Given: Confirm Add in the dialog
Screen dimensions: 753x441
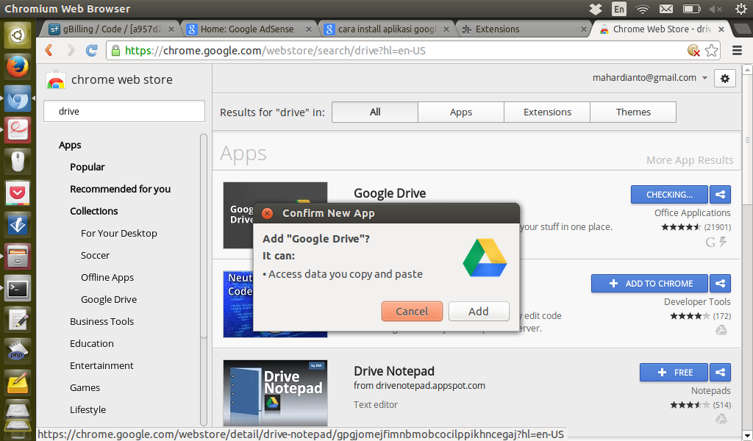Looking at the screenshot, I should pos(478,312).
